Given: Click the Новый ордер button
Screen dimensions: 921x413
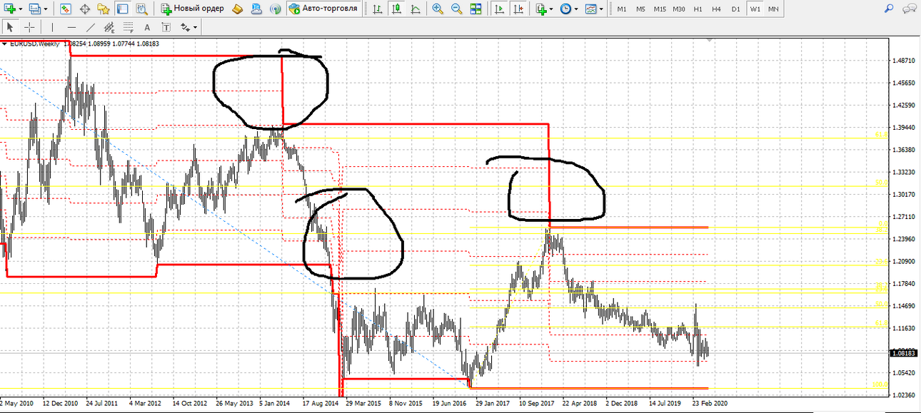Looking at the screenshot, I should point(193,9).
